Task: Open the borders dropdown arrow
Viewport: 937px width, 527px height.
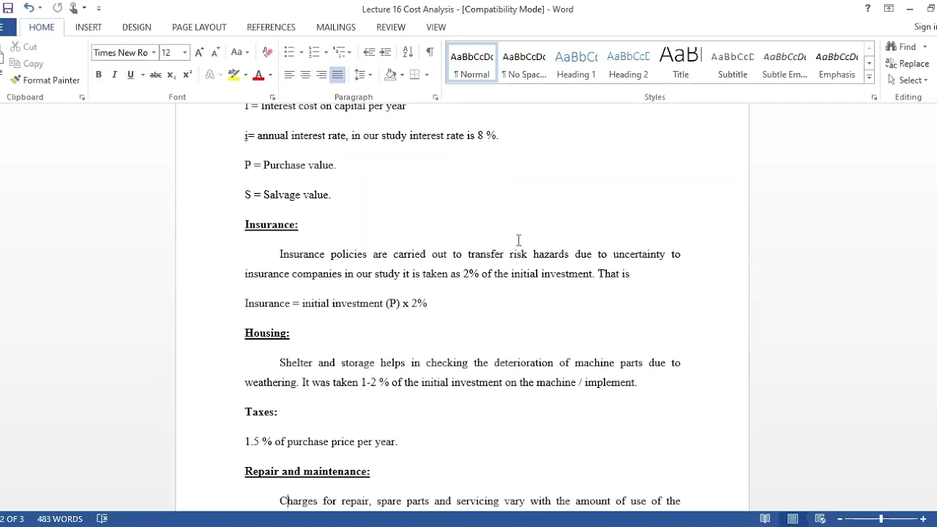Action: tap(427, 75)
